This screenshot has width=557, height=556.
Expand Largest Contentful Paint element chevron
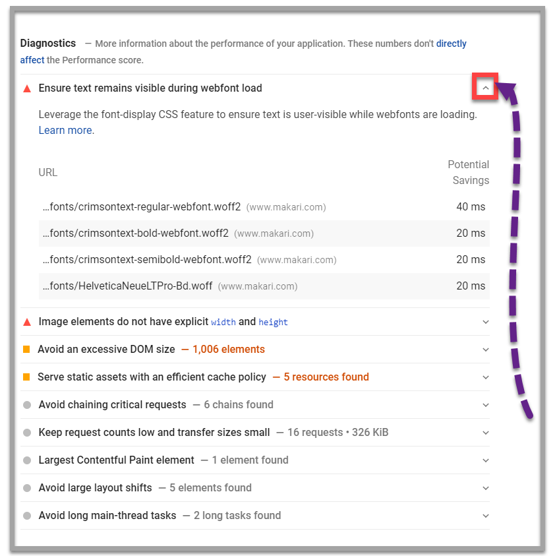[486, 461]
